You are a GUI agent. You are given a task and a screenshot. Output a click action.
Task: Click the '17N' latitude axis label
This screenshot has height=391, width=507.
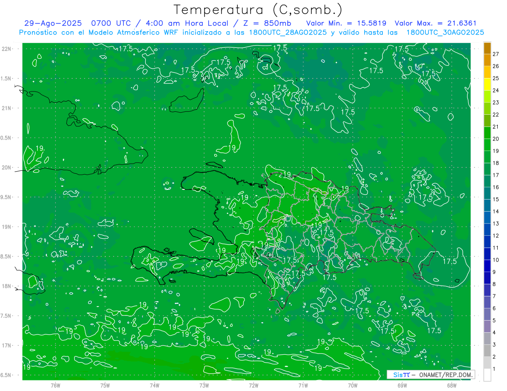click(6, 345)
